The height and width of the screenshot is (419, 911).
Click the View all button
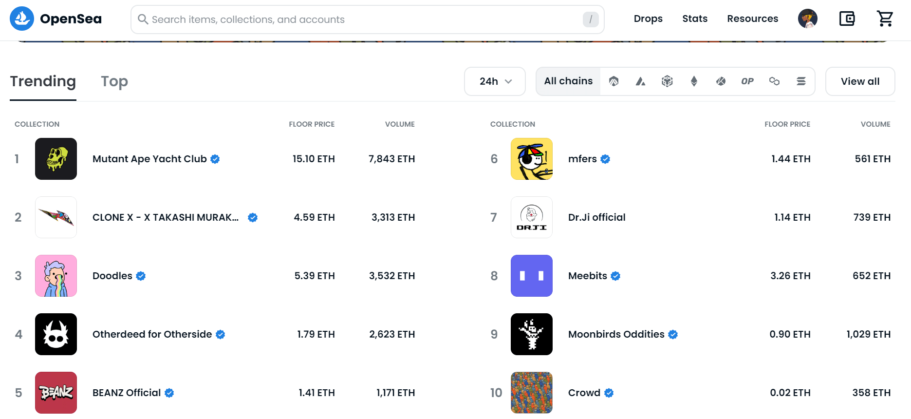click(860, 81)
